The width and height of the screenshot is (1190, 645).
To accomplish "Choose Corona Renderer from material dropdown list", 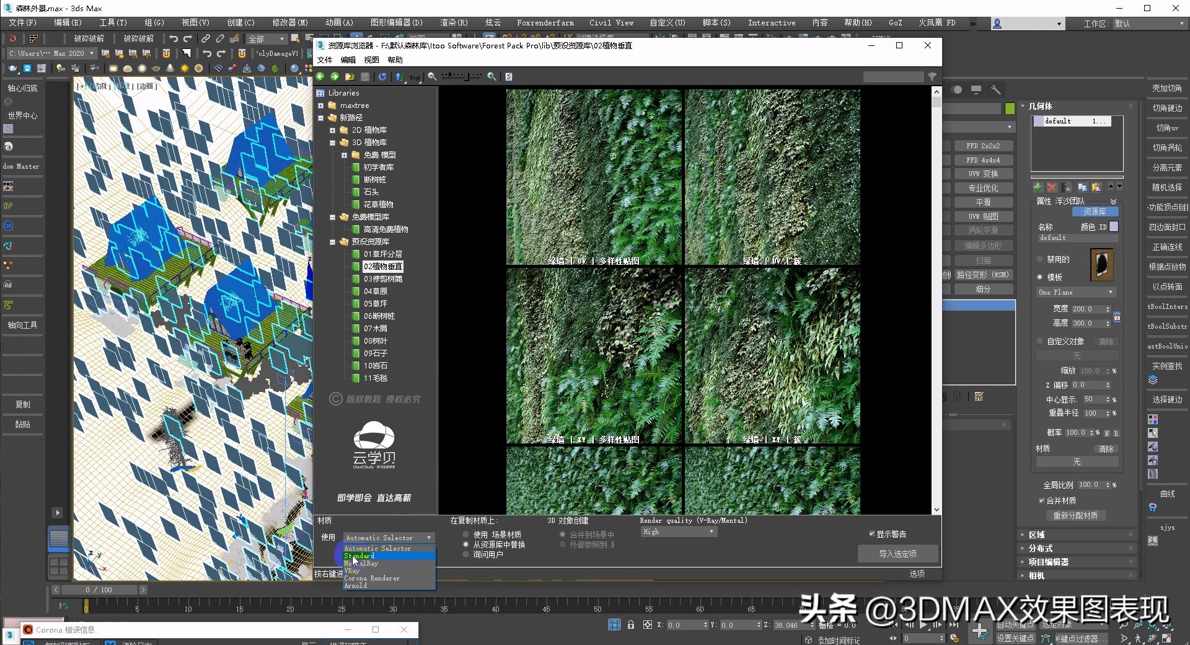I will click(372, 578).
